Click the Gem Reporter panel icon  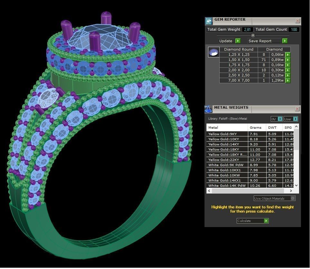209,21
